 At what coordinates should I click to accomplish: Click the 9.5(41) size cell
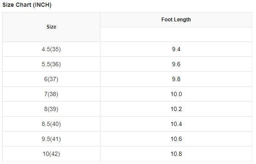51,139
